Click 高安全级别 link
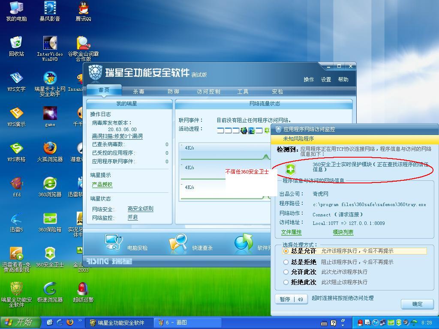This screenshot has height=329, width=439. [140, 209]
